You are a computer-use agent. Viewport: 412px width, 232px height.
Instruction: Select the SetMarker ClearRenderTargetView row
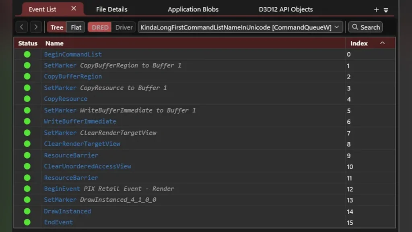[205, 133]
